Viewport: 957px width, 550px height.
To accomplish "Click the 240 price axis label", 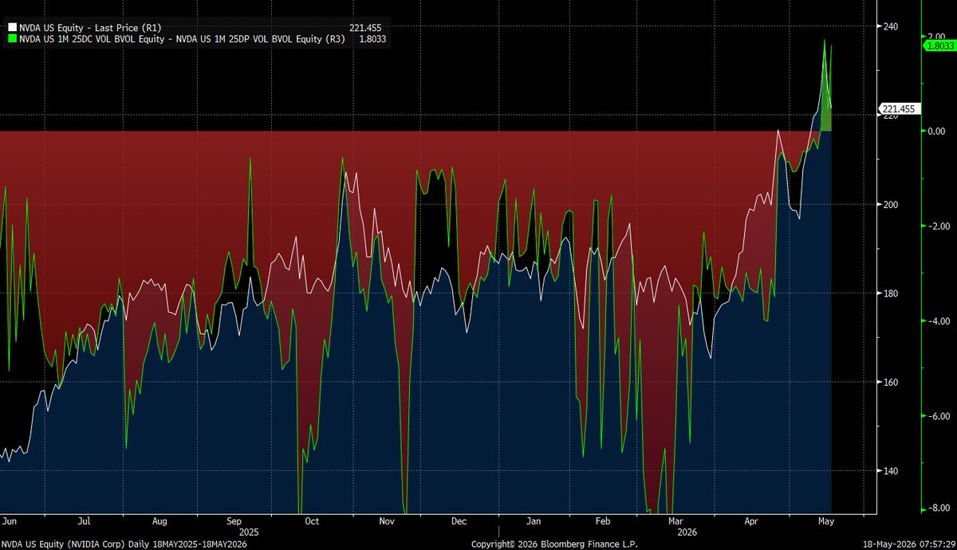I will tap(890, 26).
